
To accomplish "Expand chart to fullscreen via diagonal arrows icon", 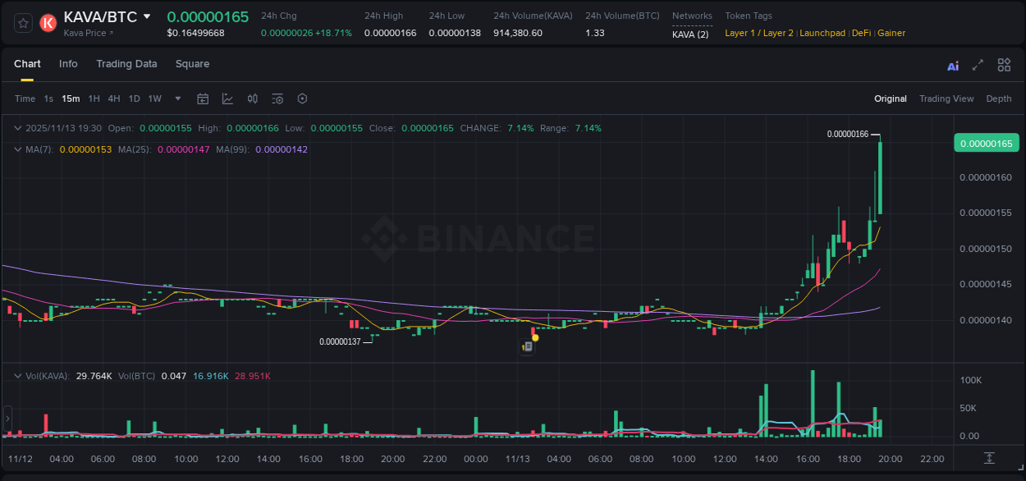I will (x=978, y=65).
